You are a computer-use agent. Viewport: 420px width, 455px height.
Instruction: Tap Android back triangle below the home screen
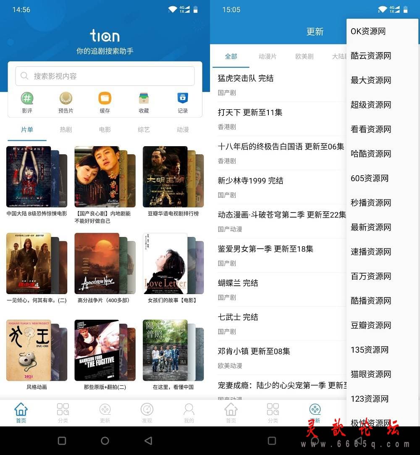click(148, 441)
